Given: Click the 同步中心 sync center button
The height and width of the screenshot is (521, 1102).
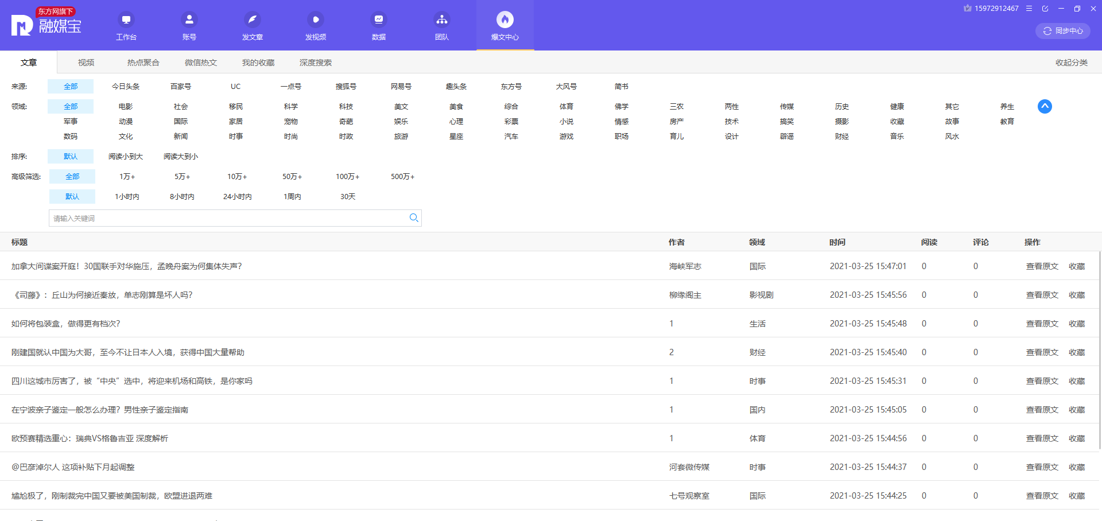Looking at the screenshot, I should point(1062,31).
